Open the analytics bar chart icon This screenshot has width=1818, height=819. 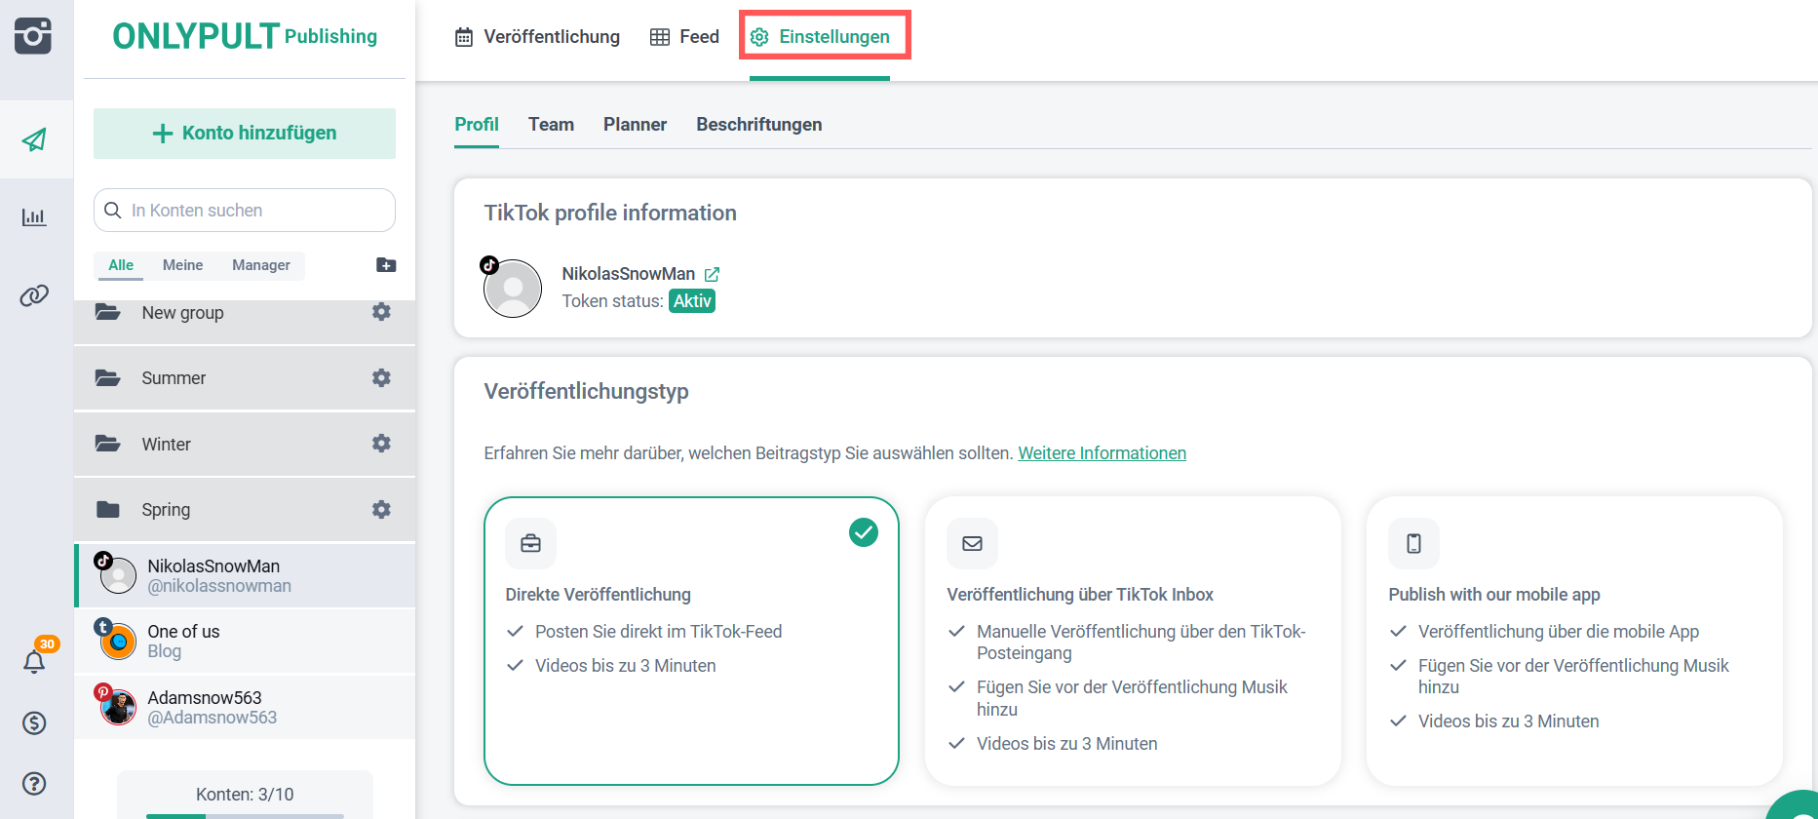coord(34,216)
